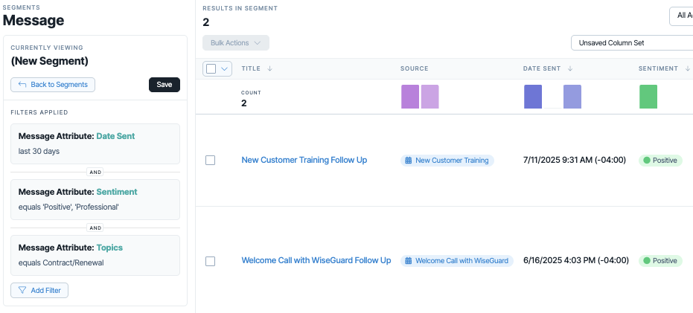Click the green dot on first Positive badge
The height and width of the screenshot is (313, 693).
[647, 161]
